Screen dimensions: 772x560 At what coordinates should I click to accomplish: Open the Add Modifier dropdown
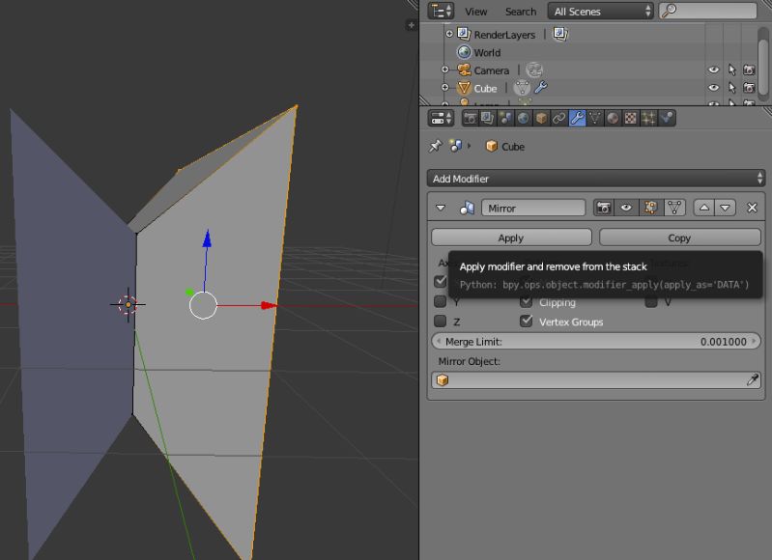(596, 179)
